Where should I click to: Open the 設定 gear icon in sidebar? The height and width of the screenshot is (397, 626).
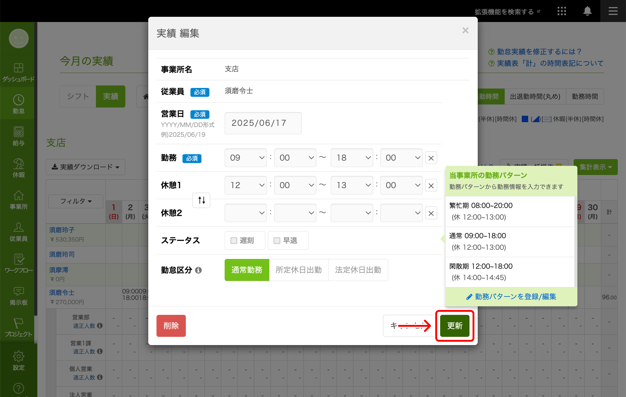click(19, 361)
